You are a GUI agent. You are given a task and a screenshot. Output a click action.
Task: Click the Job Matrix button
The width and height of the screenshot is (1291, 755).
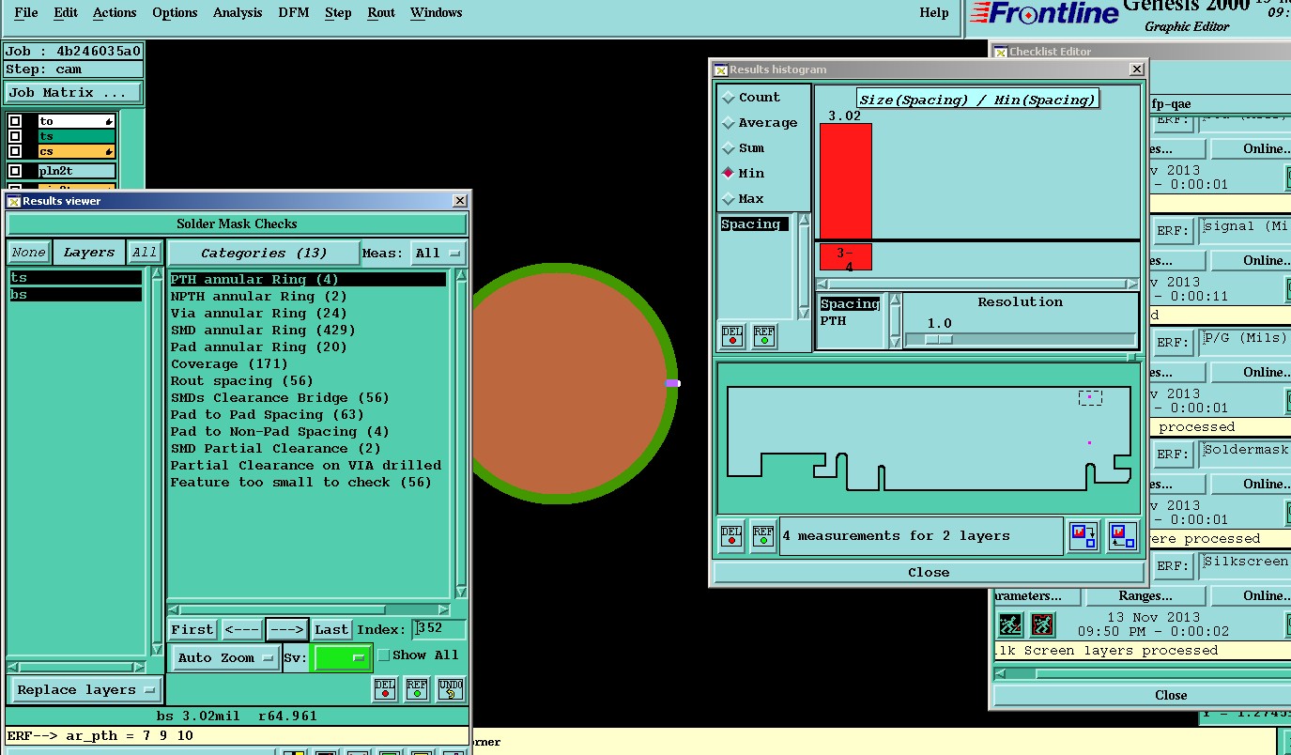point(73,93)
